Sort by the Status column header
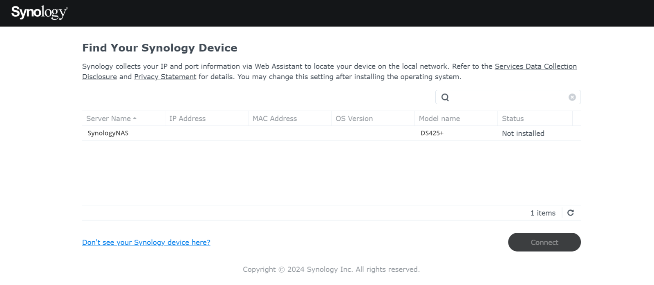Image resolution: width=654 pixels, height=285 pixels. coord(513,119)
